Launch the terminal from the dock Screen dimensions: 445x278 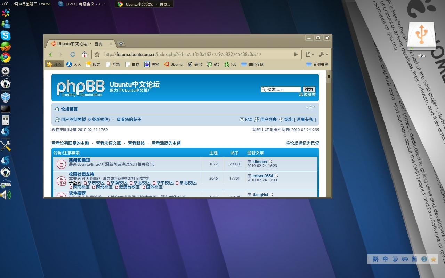pyautogui.click(x=6, y=109)
